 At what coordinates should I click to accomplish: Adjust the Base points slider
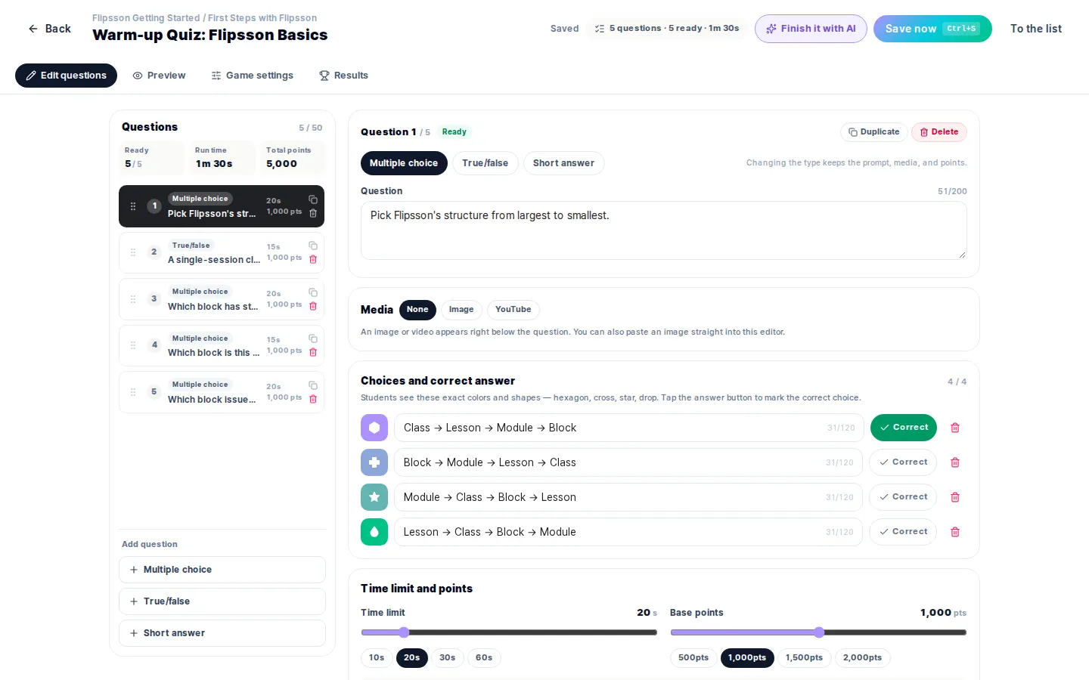(818, 632)
